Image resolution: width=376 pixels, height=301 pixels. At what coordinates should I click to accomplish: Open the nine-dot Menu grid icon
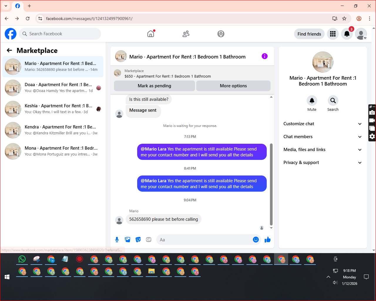click(333, 34)
